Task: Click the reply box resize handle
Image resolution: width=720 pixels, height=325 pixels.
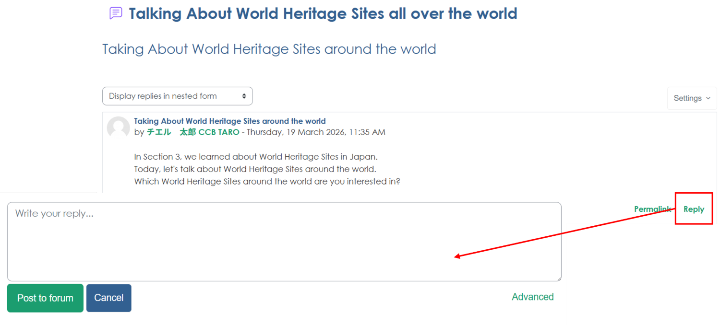Action: [558, 278]
